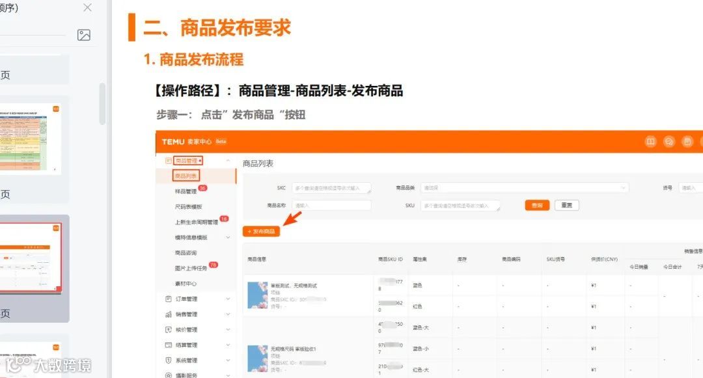Viewport: 703px width, 378px height.
Task: Click the SKU货号 column header
Action: pos(555,260)
